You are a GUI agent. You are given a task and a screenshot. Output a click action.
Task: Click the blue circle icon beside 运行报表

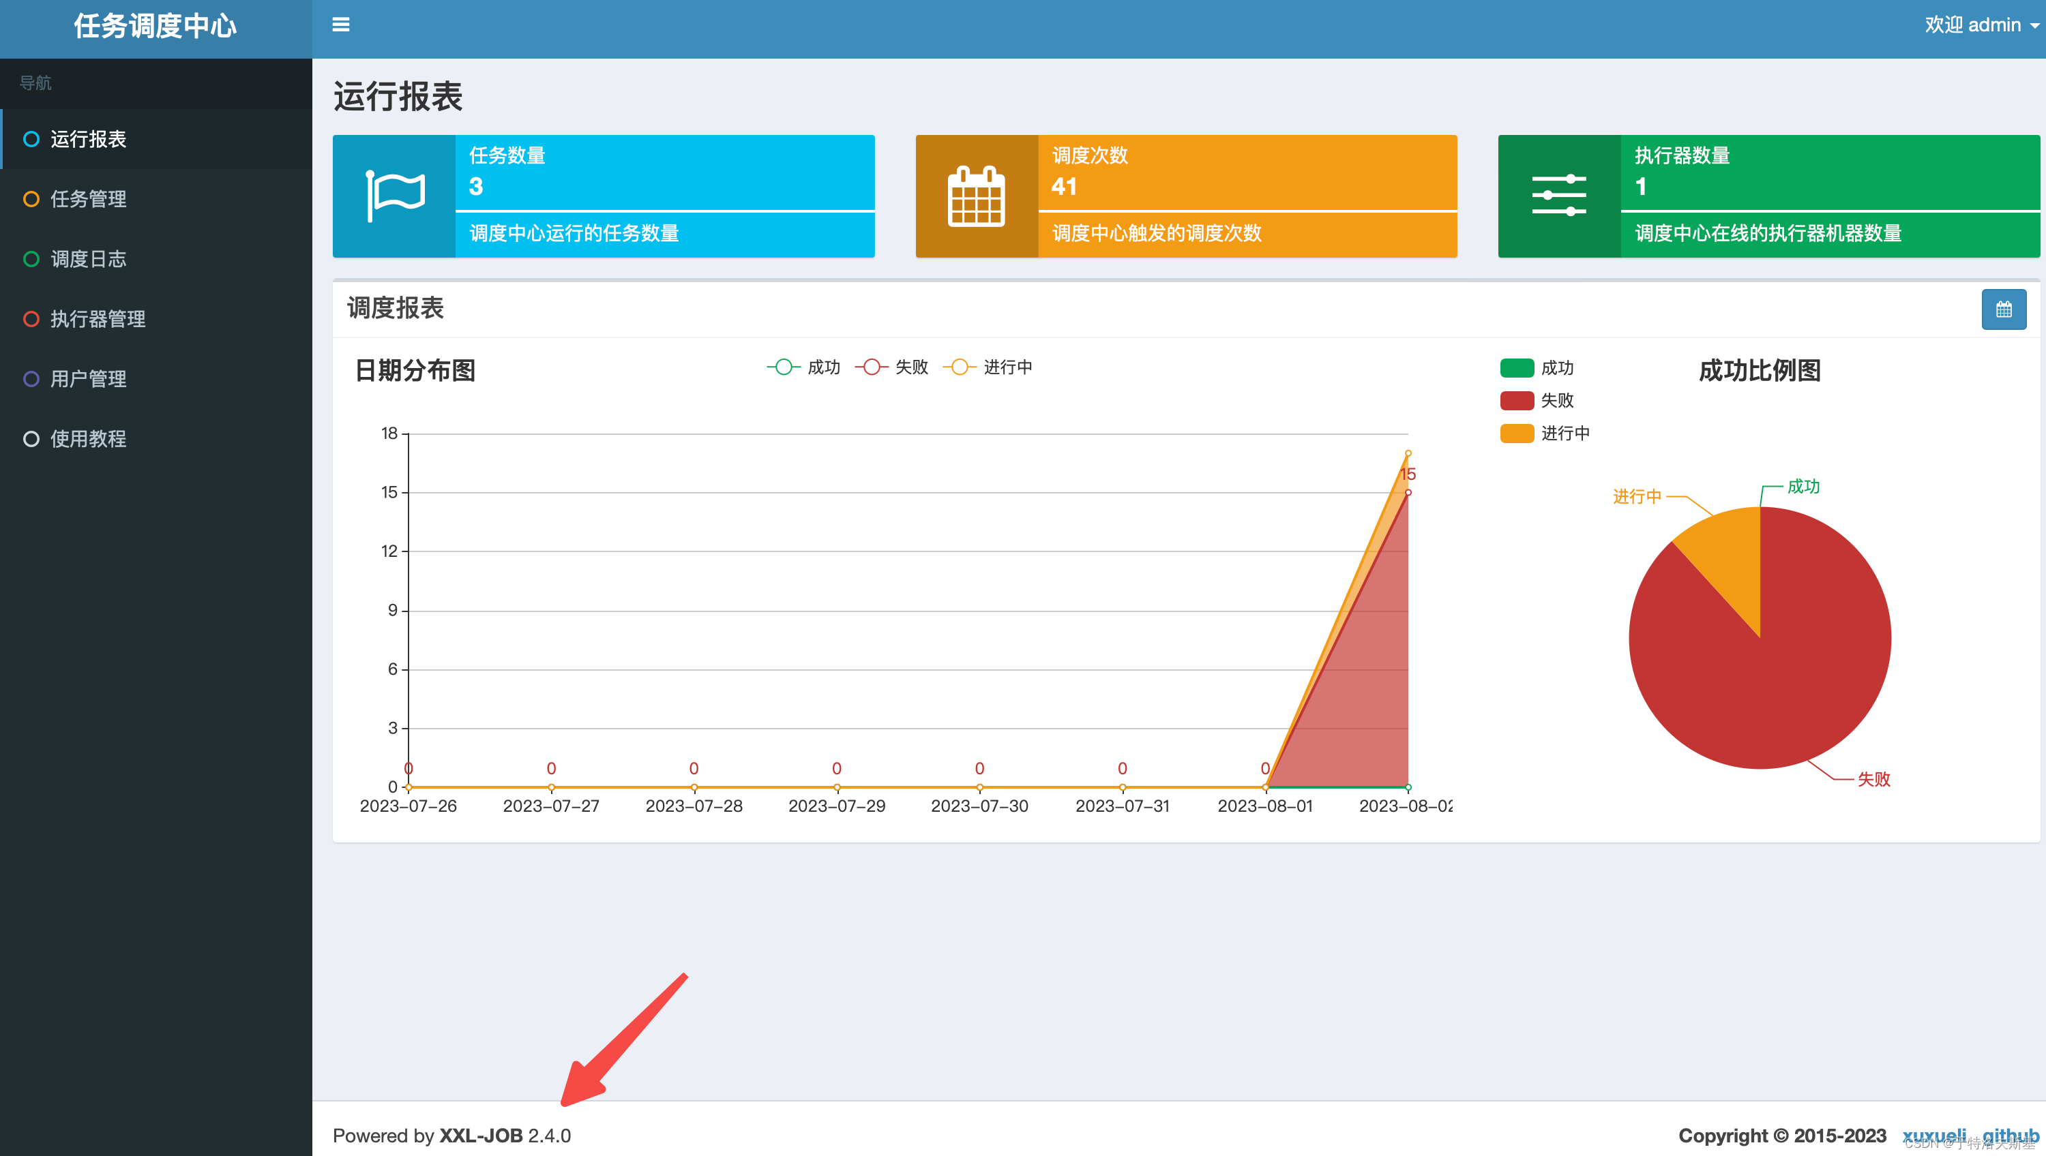tap(31, 140)
